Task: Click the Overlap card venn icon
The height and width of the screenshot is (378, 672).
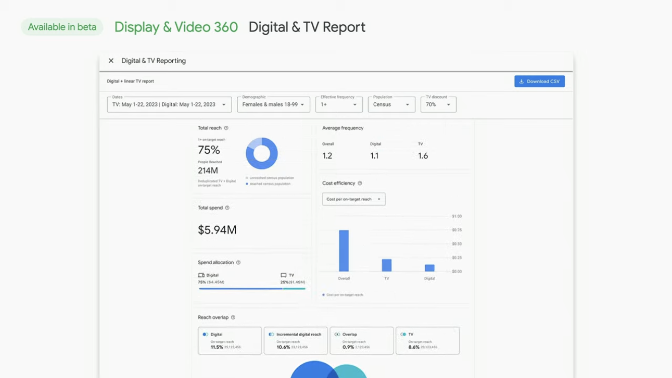Action: (x=337, y=334)
